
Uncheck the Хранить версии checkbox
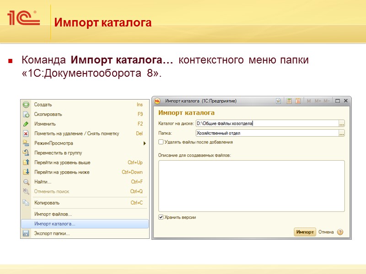click(x=161, y=217)
